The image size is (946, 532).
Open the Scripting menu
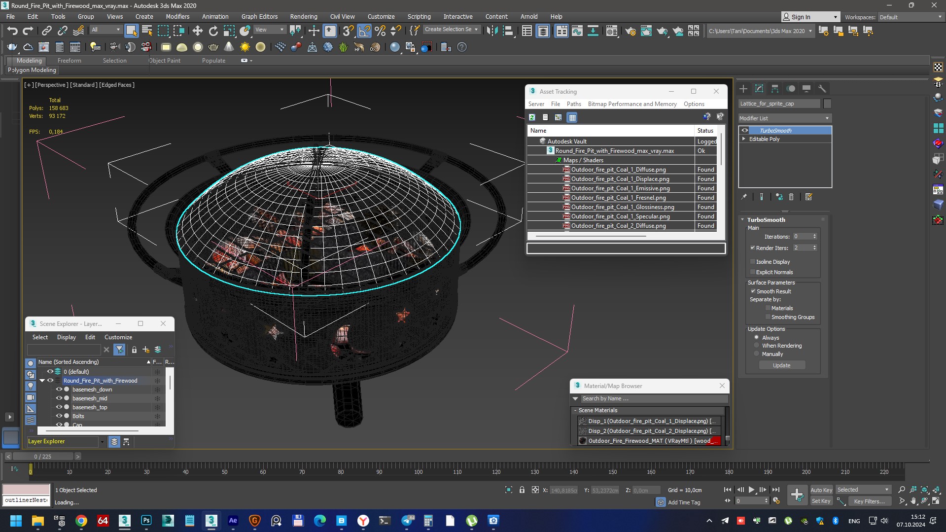pyautogui.click(x=419, y=16)
